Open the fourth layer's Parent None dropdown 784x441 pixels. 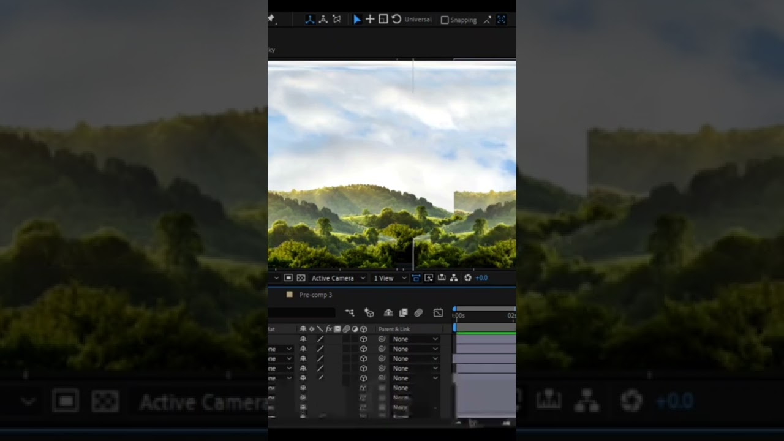pyautogui.click(x=415, y=369)
